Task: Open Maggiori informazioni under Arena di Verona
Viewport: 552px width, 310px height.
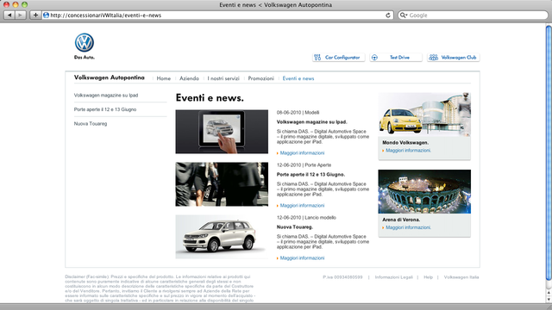Action: 408,227
